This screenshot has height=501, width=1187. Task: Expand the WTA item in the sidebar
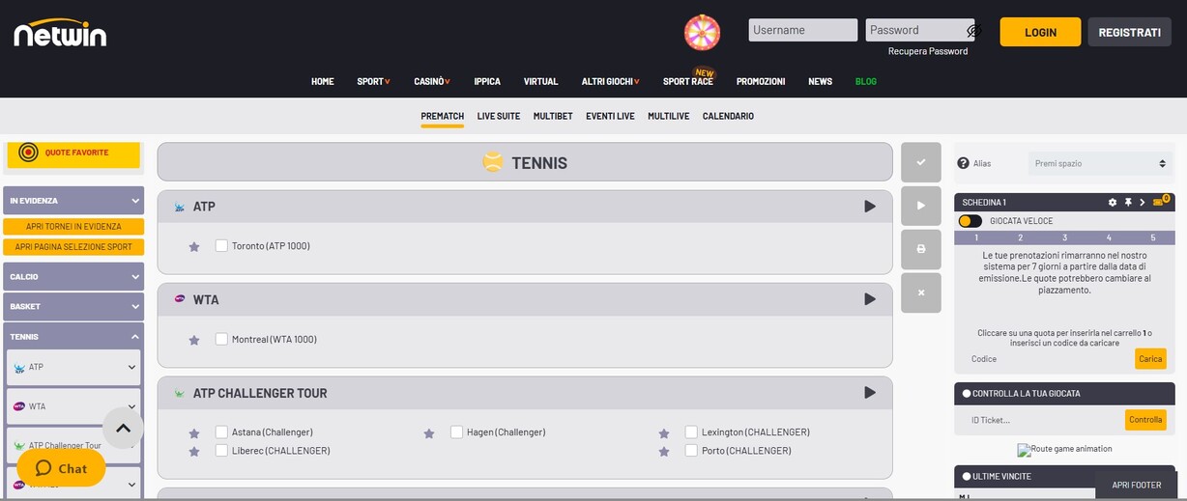(73, 406)
